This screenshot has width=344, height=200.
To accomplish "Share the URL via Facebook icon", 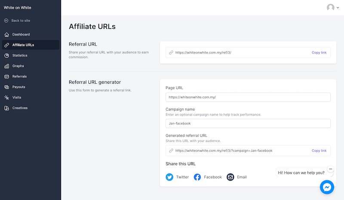I will pyautogui.click(x=197, y=177).
